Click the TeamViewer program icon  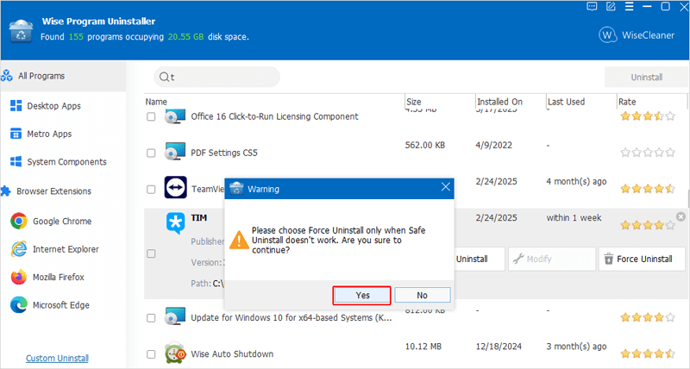click(x=176, y=187)
